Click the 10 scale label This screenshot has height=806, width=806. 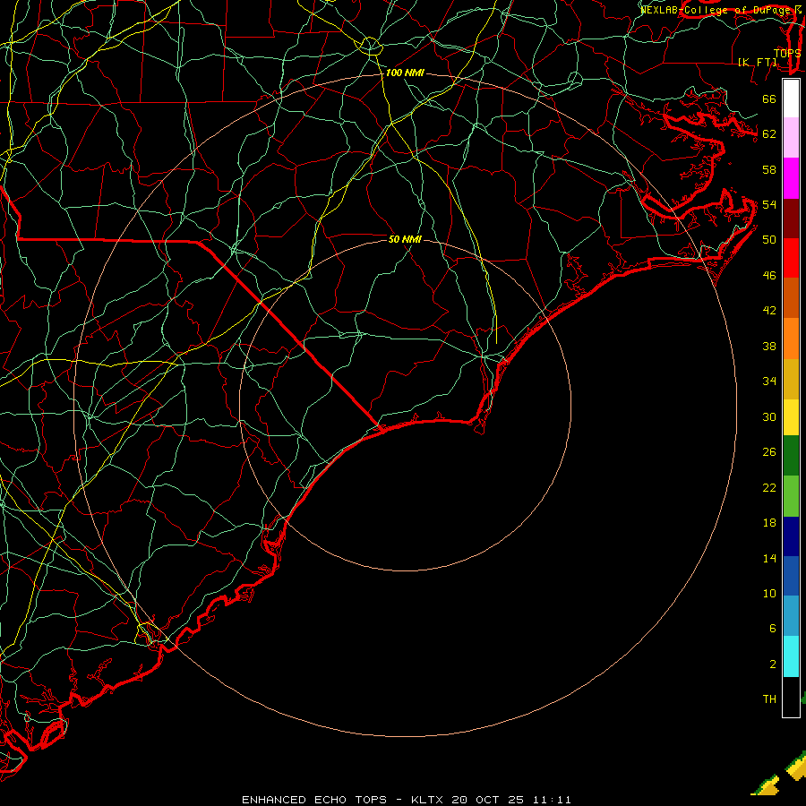pos(769,593)
